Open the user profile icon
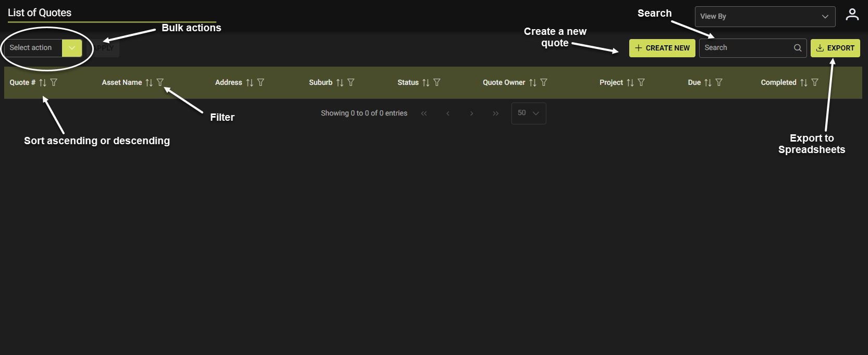 (x=852, y=15)
